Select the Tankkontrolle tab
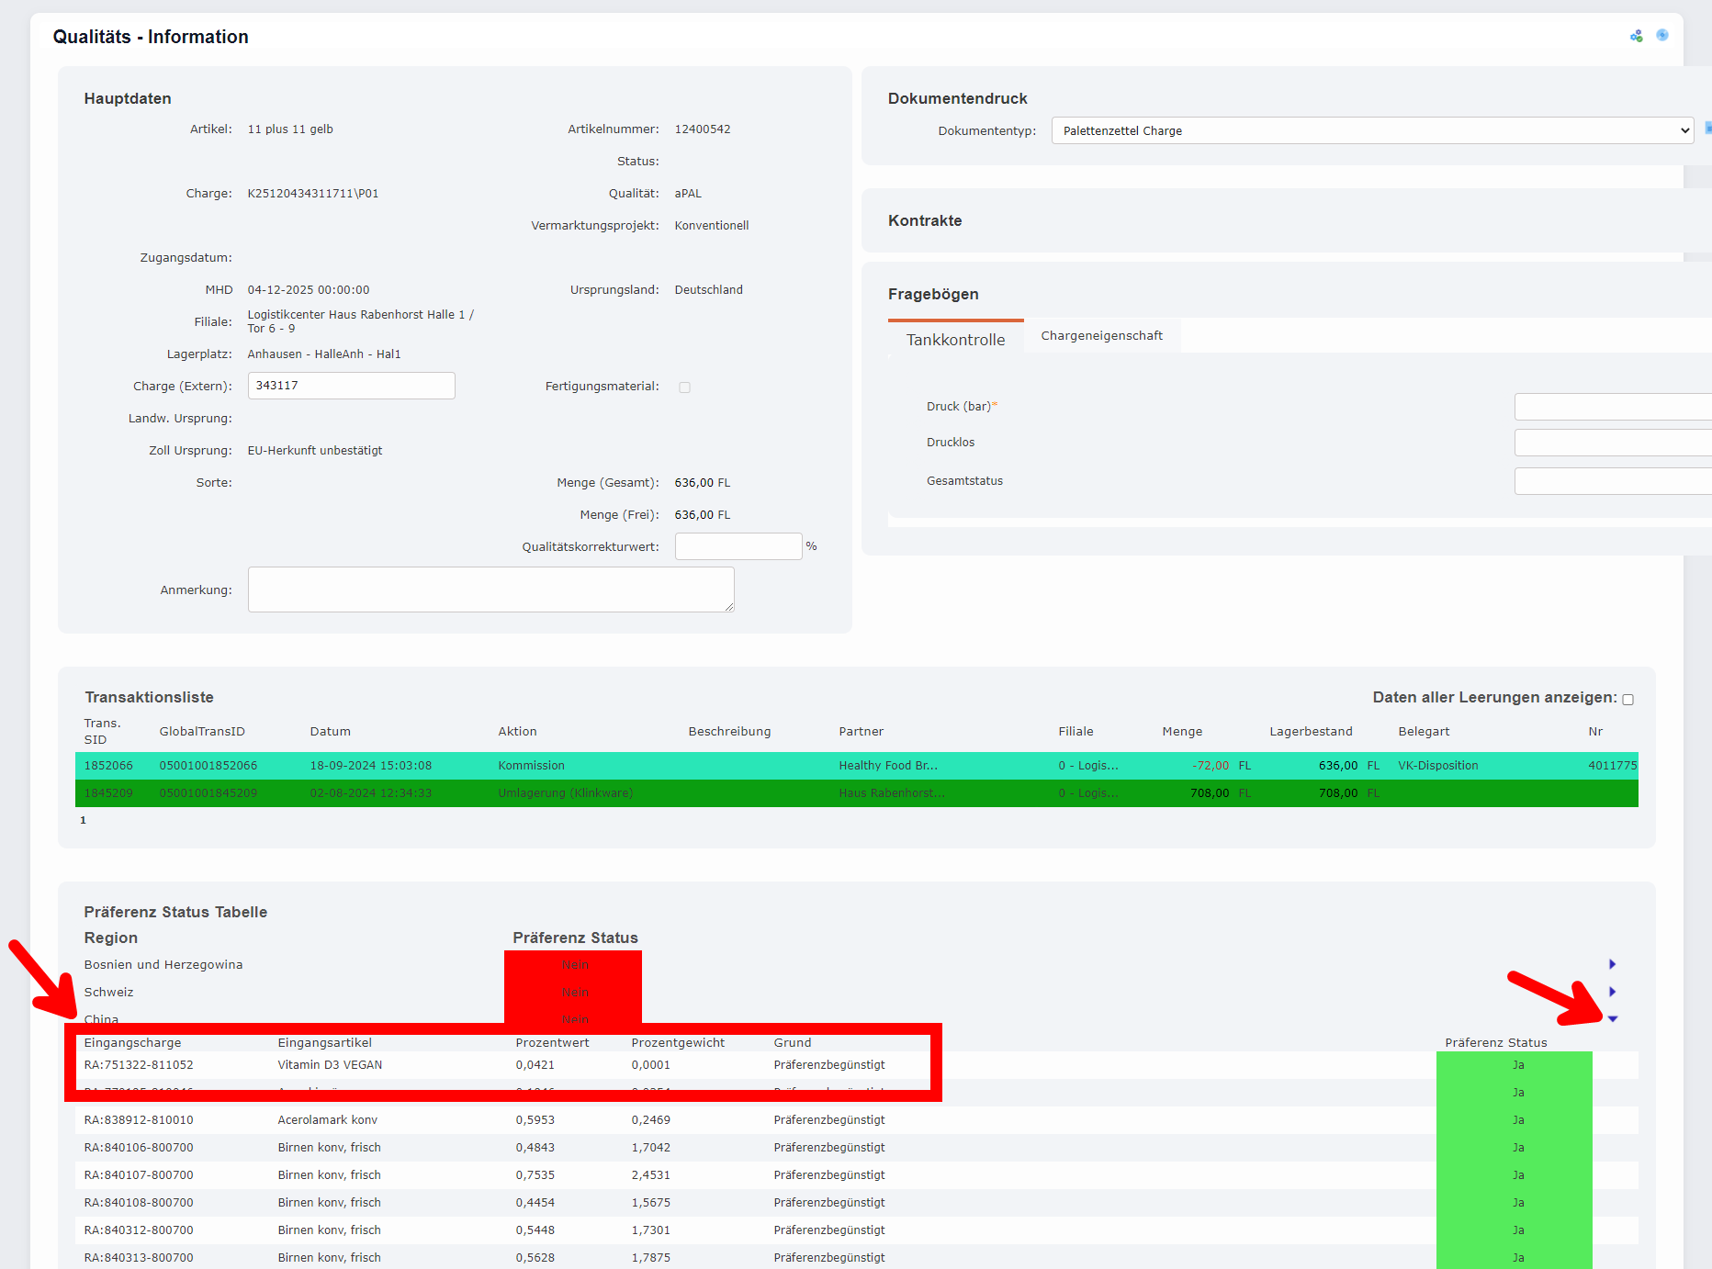The width and height of the screenshot is (1712, 1269). (x=955, y=339)
